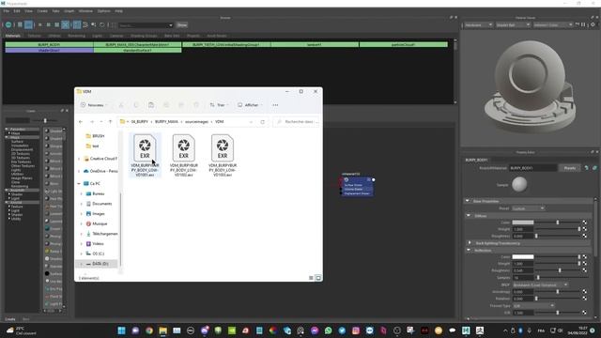601x338 pixels.
Task: Select the BURPY_BODY1 material swatch bar
Action: tap(49, 44)
